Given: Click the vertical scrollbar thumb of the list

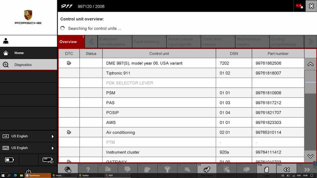Looking at the screenshot, I should tap(310, 82).
